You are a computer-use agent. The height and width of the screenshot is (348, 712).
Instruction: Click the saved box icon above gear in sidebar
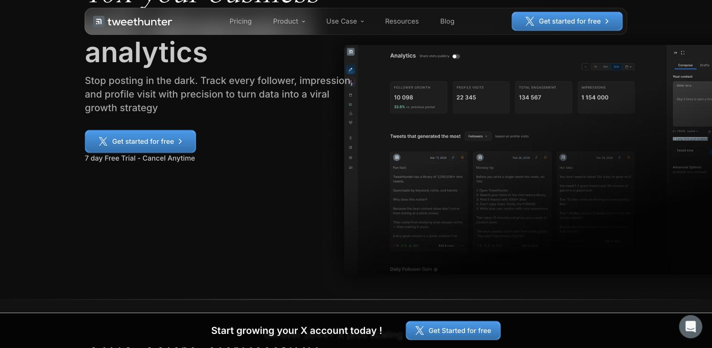351,147
